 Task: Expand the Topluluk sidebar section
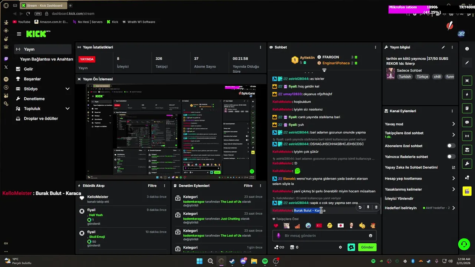[x=68, y=109]
